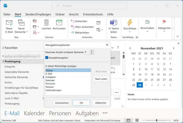
Task: Go to previous month in calendar
Action: point(130,48)
